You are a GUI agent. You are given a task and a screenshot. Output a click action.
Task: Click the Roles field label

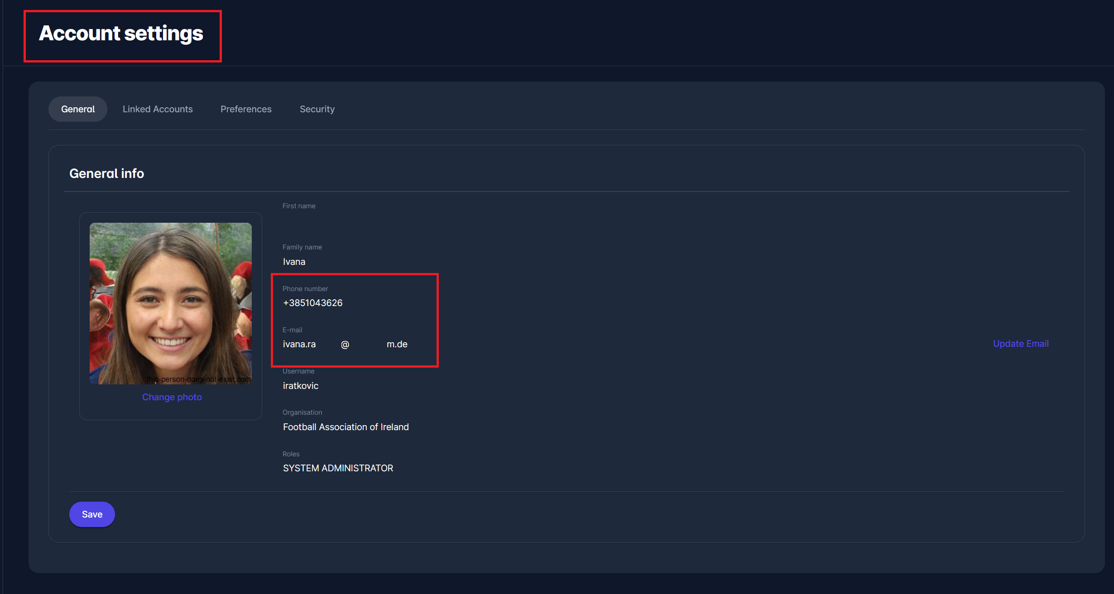(291, 454)
